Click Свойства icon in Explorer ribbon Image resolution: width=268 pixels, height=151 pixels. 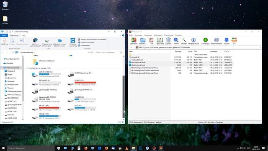(5, 42)
